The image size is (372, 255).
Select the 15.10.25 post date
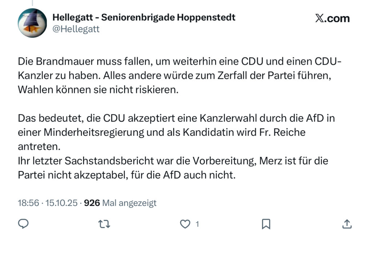click(61, 203)
